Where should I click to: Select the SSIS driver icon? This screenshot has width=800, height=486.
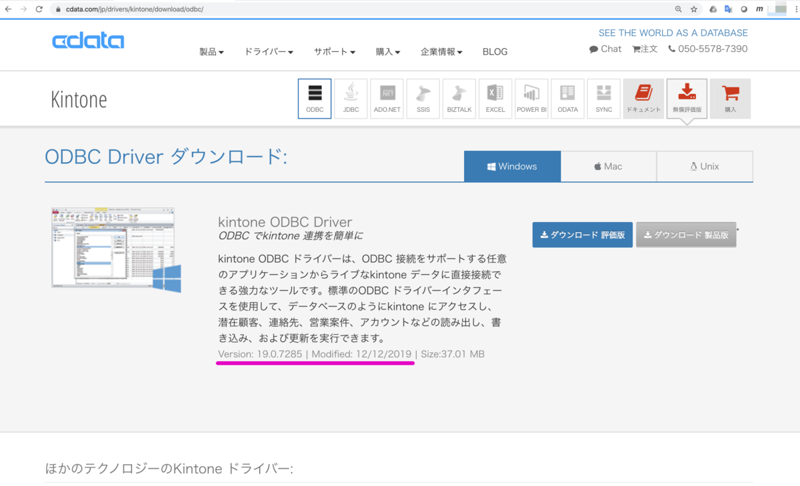pyautogui.click(x=423, y=99)
